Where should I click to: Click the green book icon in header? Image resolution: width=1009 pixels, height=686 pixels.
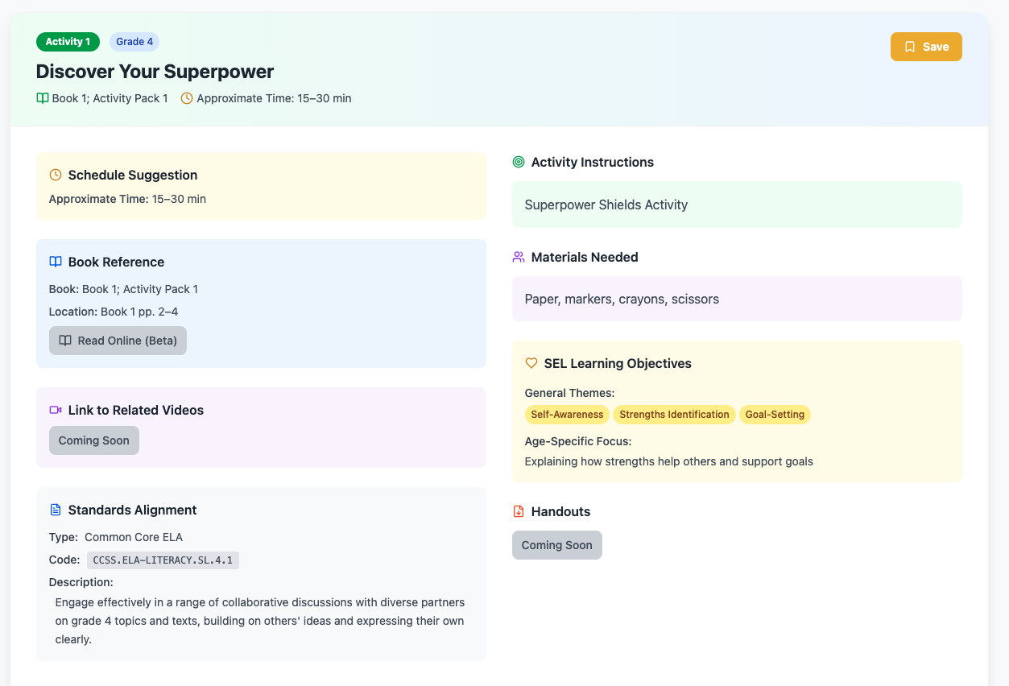pos(43,98)
